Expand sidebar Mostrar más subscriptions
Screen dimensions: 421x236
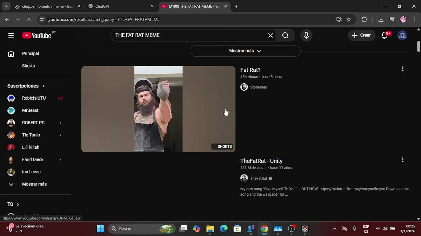click(x=36, y=184)
